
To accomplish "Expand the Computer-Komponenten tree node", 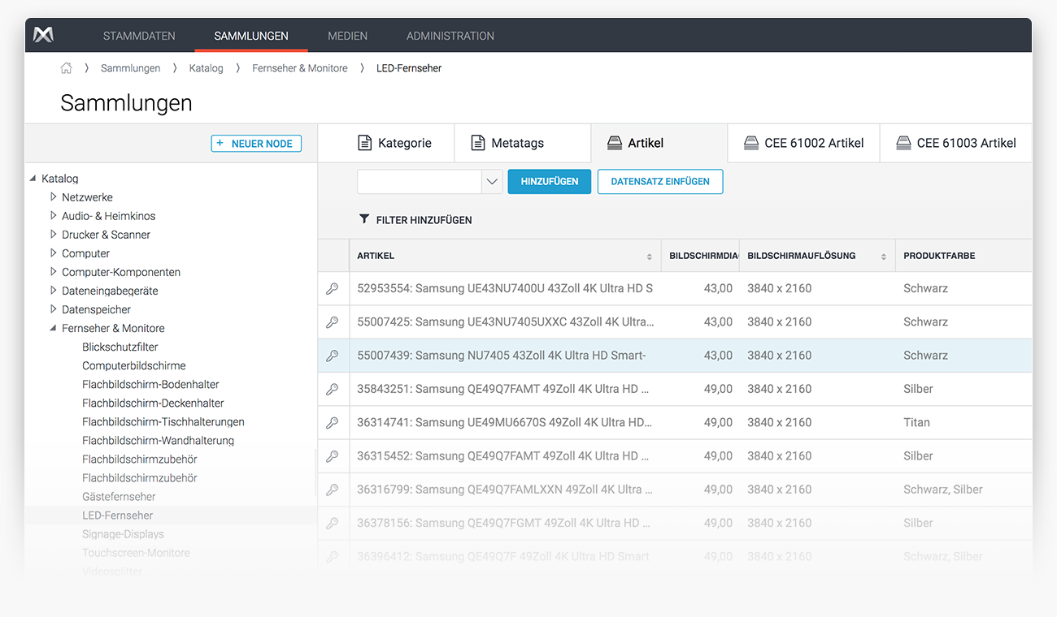I will click(x=53, y=272).
